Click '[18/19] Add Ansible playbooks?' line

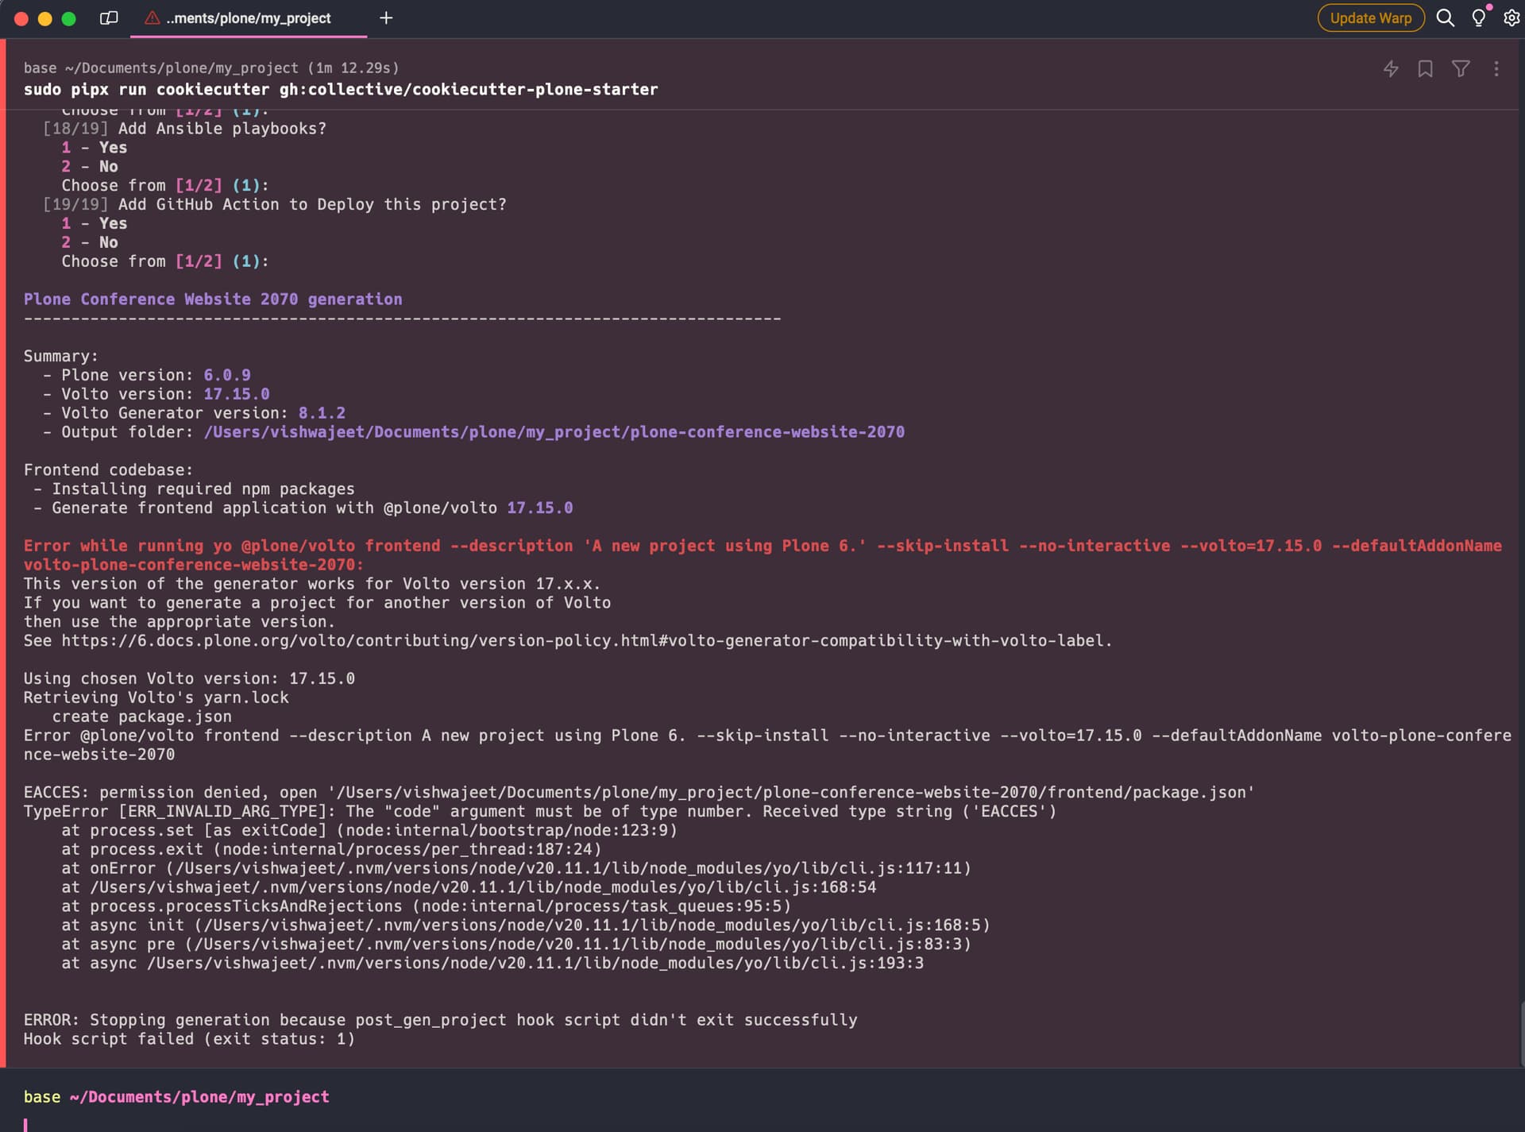point(184,129)
